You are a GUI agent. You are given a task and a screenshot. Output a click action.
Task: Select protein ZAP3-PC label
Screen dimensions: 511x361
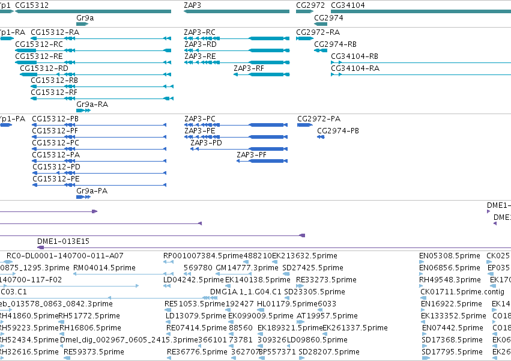click(x=200, y=119)
